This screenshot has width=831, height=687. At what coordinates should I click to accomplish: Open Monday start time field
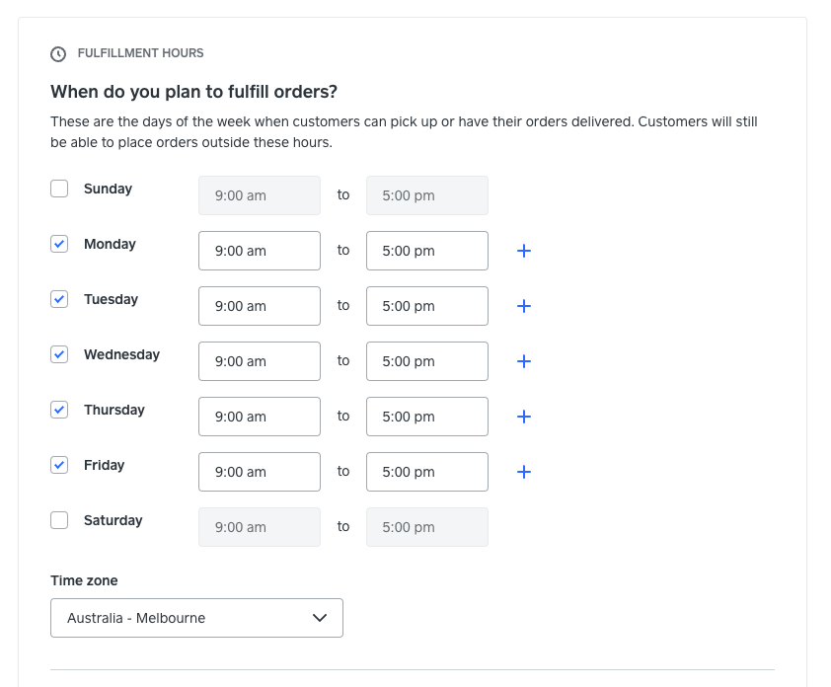260,251
